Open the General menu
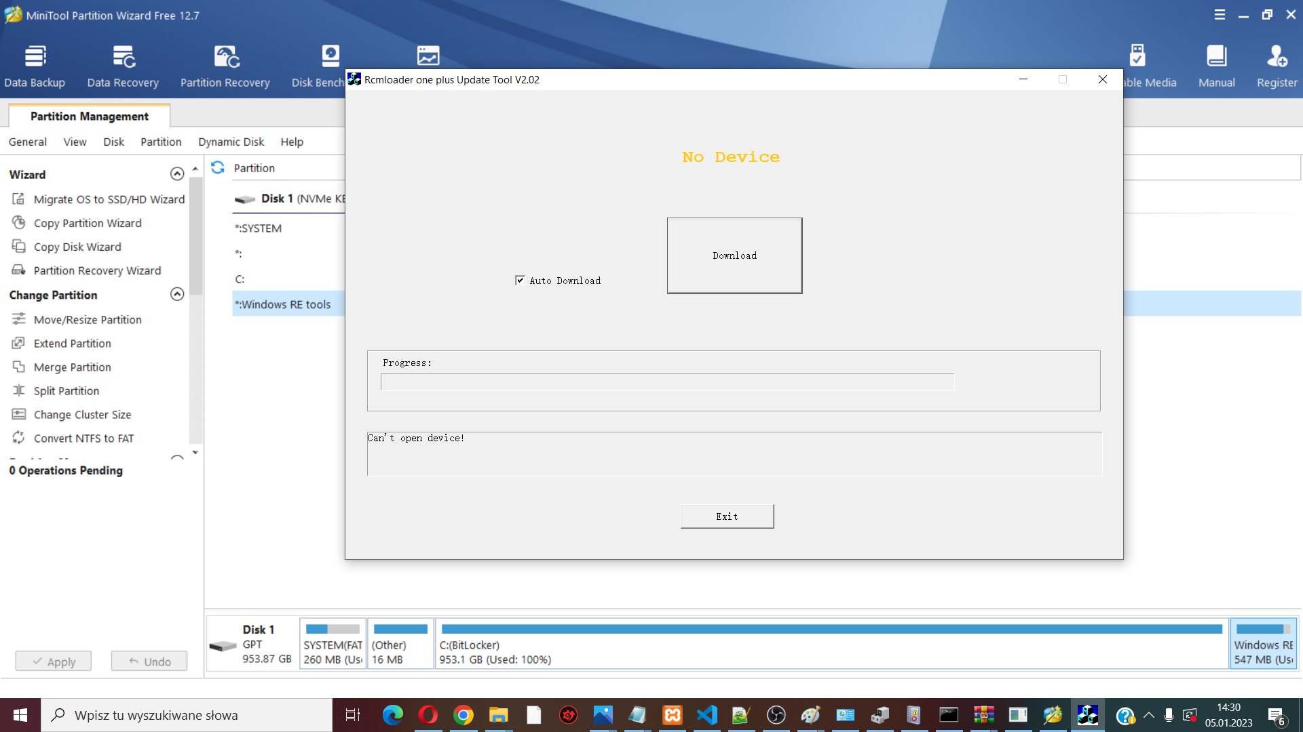This screenshot has width=1303, height=732. point(28,142)
